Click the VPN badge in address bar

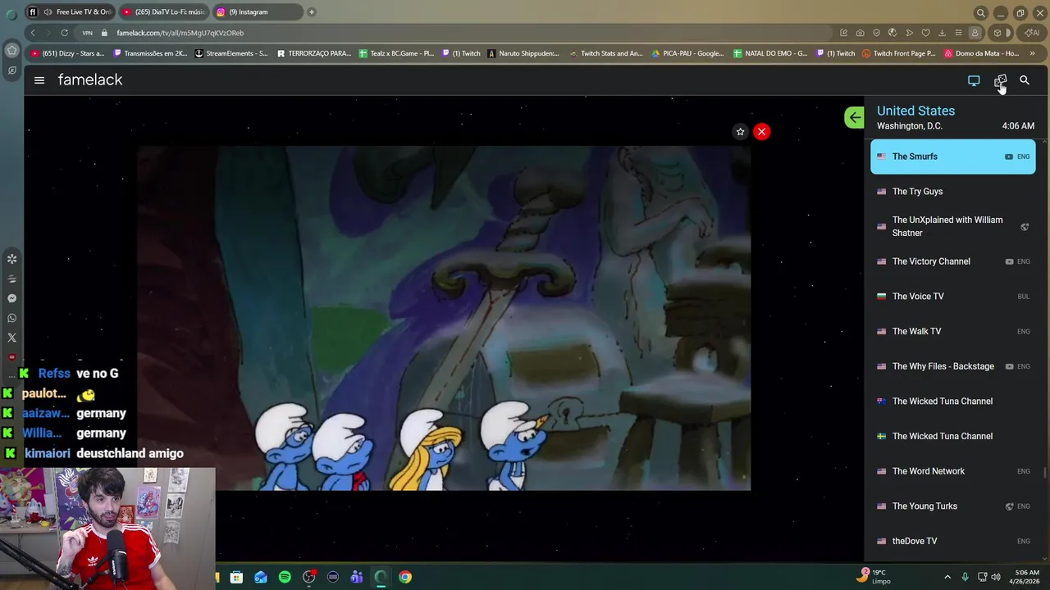tap(88, 33)
